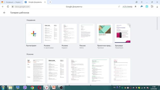Open OBS Studio from the taskbar
This screenshot has height=90, width=160.
[61, 88]
